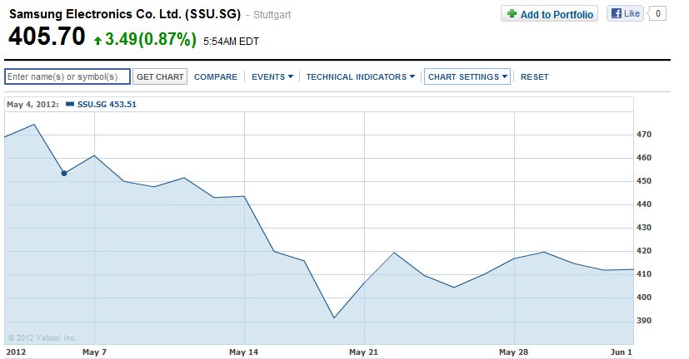The image size is (689, 359).
Task: Click the 470 price axis value
Action: pos(644,135)
